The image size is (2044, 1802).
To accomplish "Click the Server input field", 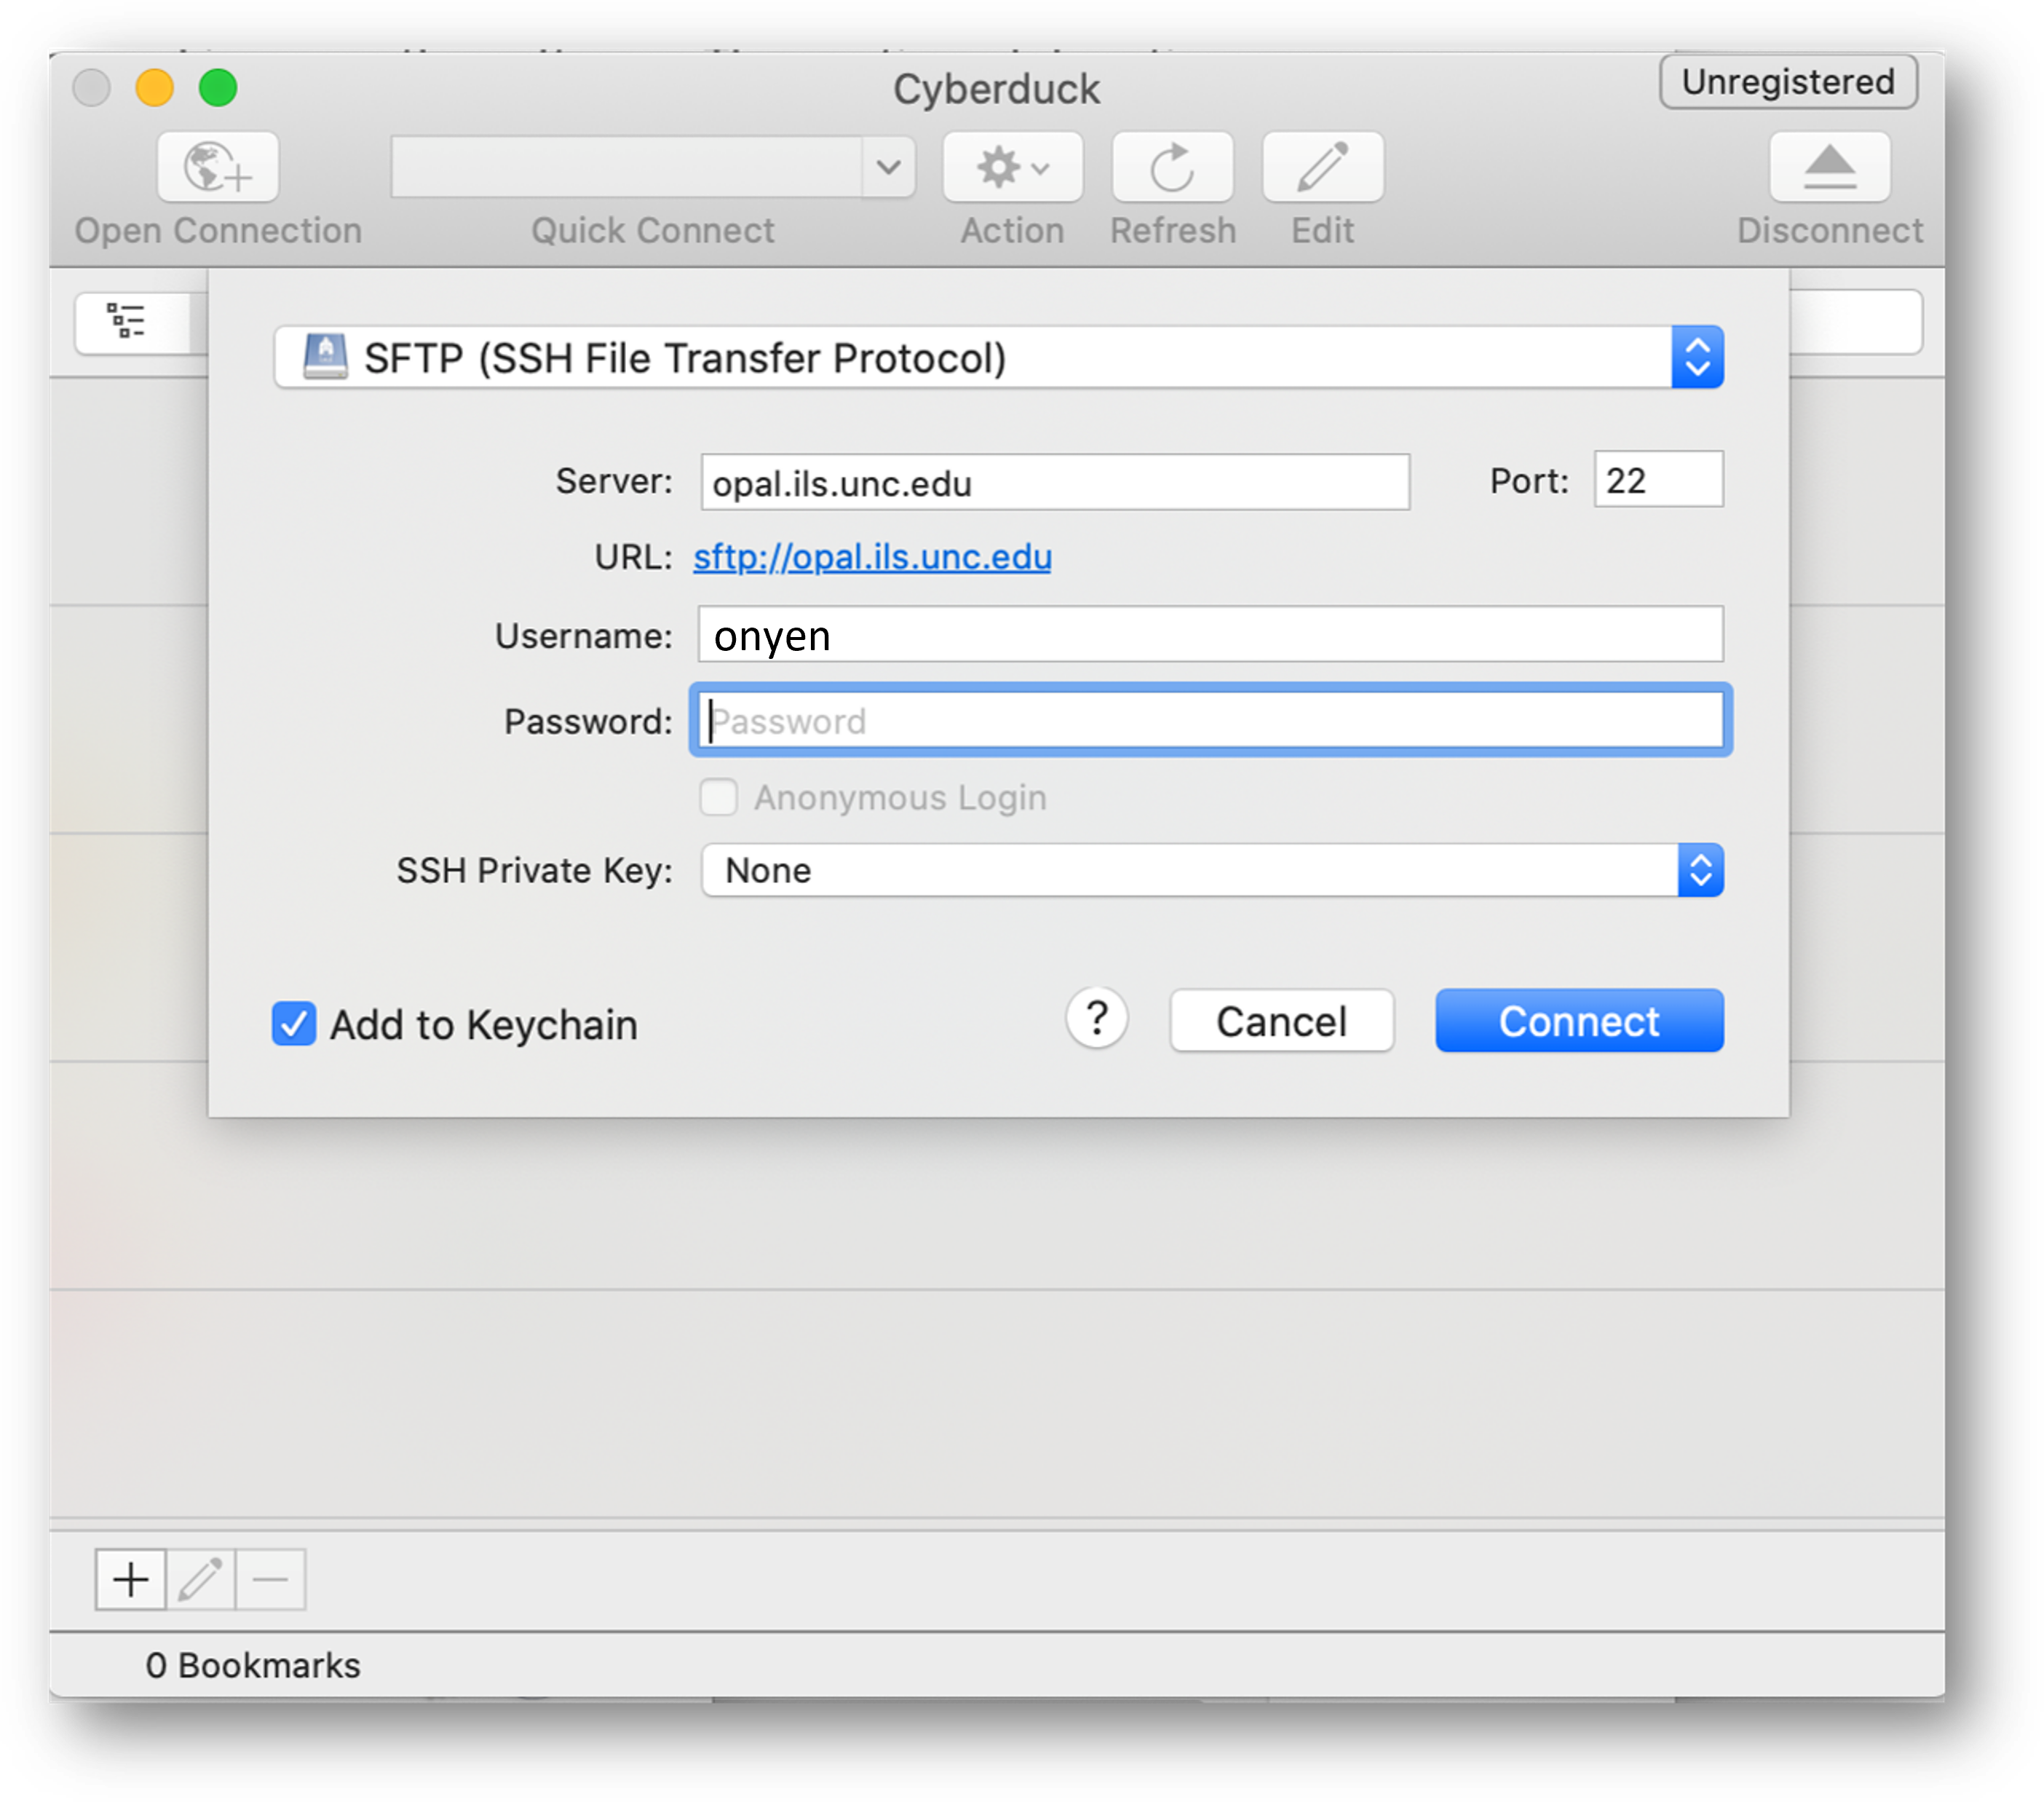I will [1055, 483].
